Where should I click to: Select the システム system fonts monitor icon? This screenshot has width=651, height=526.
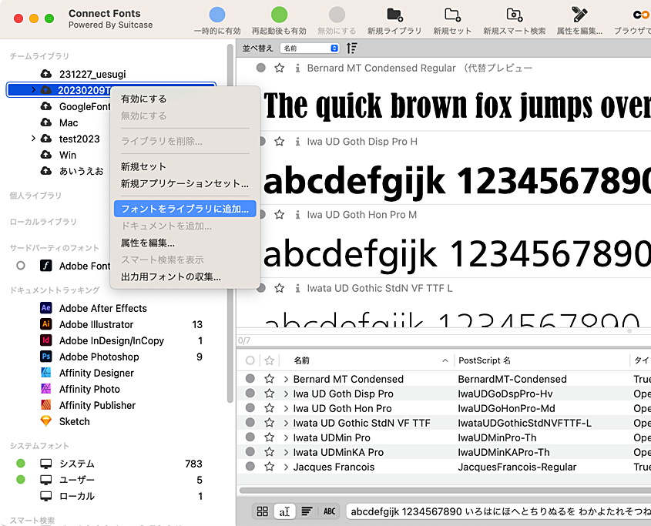tap(45, 464)
